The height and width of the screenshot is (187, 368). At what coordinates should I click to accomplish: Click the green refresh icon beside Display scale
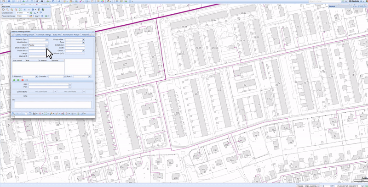point(31,13)
